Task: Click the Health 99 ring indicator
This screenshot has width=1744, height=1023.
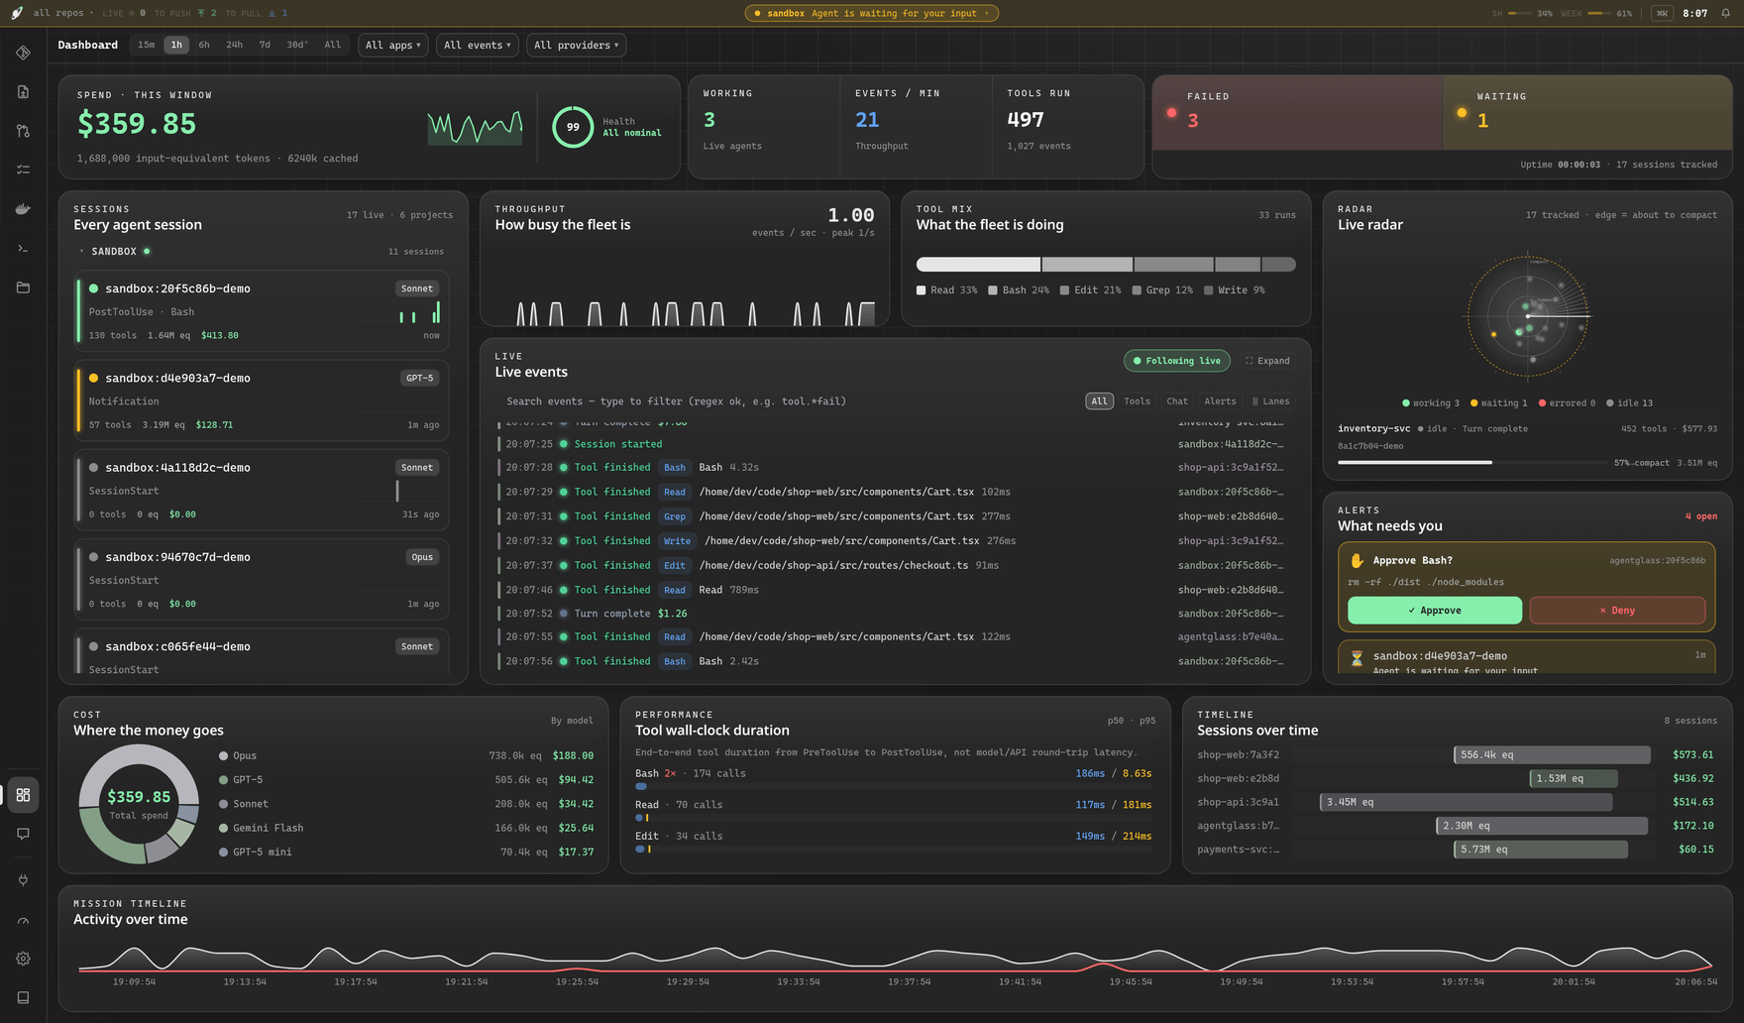Action: coord(573,127)
